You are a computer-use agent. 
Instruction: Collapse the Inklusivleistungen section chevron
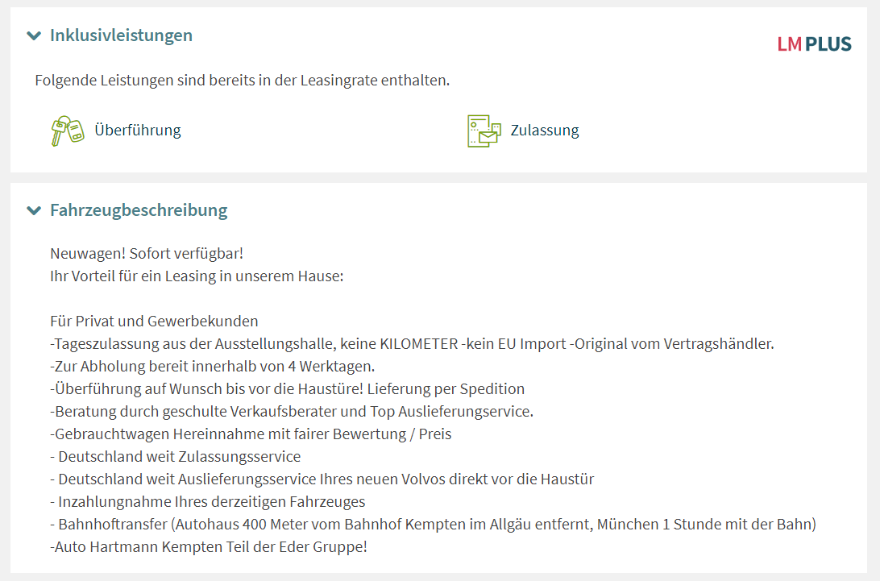34,36
